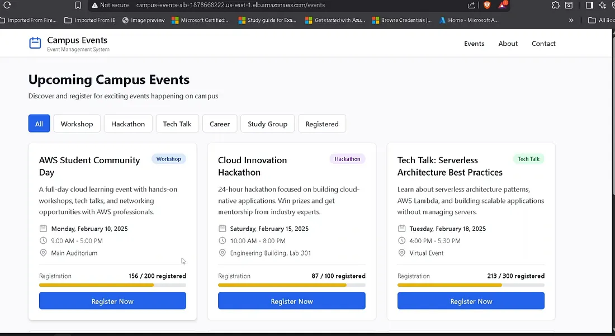615x336 pixels.
Task: Click the share icon in address bar
Action: coord(471,5)
